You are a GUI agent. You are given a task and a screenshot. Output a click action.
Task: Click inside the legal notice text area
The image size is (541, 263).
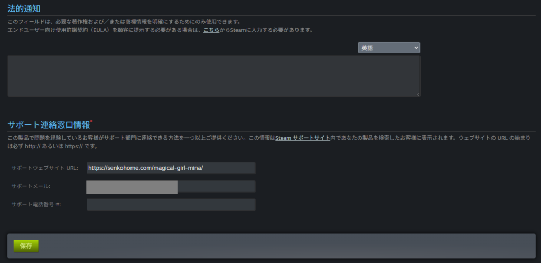click(213, 76)
